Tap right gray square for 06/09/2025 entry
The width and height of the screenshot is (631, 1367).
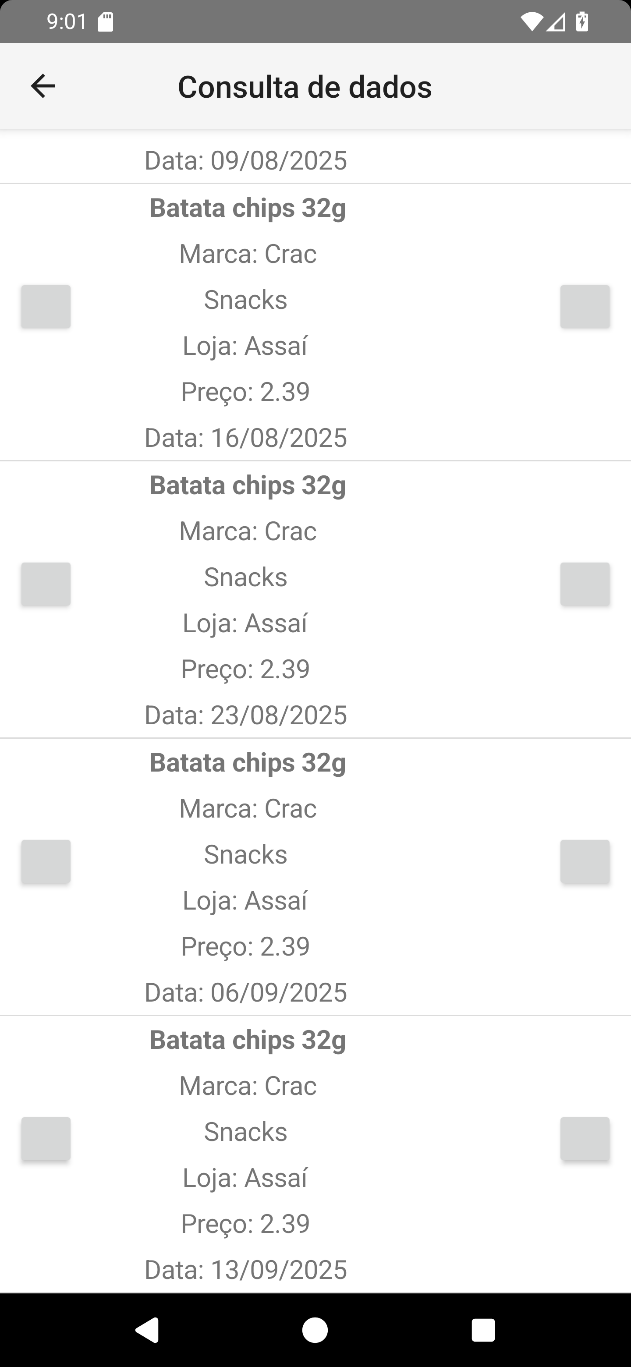pos(585,861)
